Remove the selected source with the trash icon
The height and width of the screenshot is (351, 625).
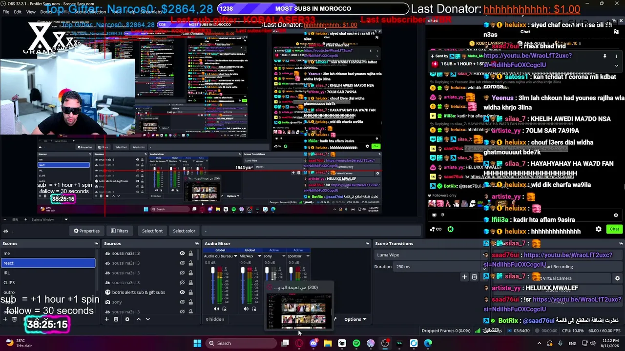116,319
